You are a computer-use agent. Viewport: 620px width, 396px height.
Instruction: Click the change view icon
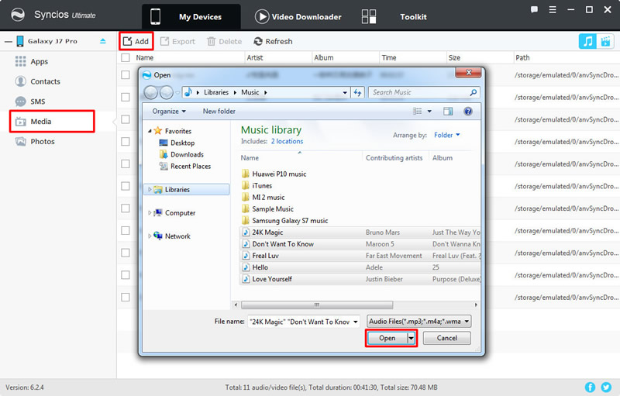pyautogui.click(x=417, y=112)
